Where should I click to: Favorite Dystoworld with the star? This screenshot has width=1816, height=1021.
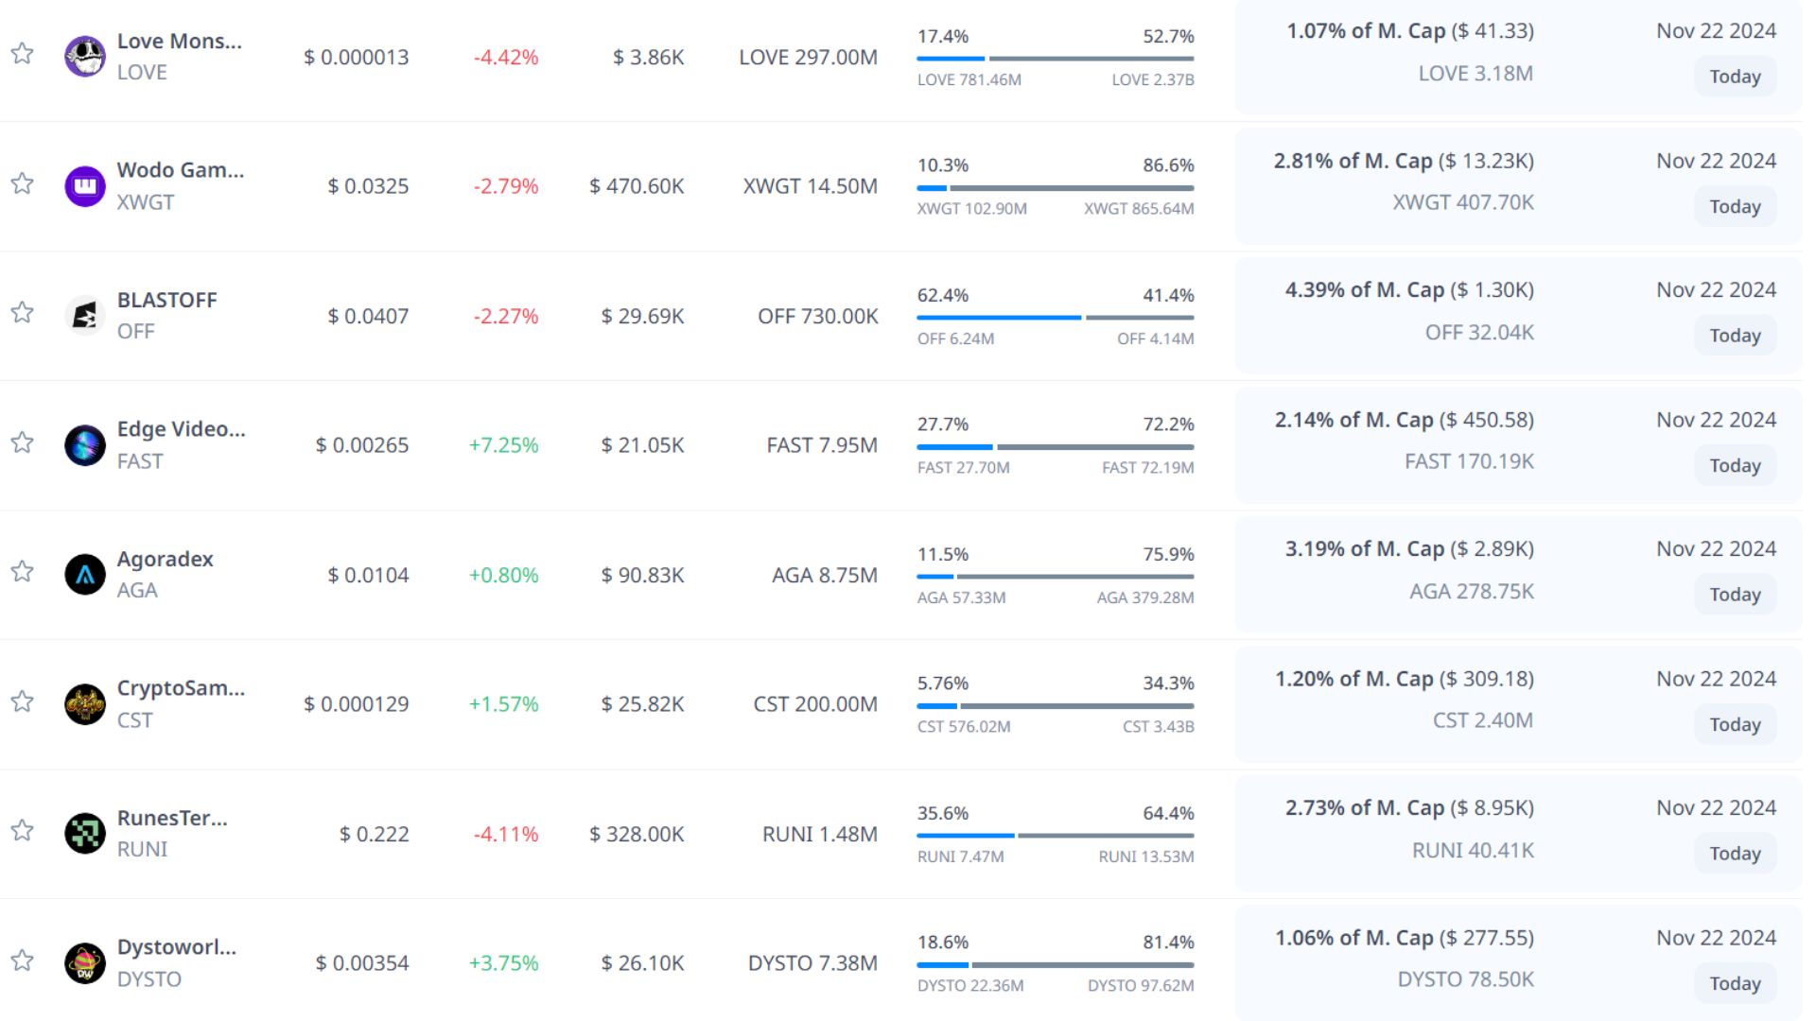[23, 960]
